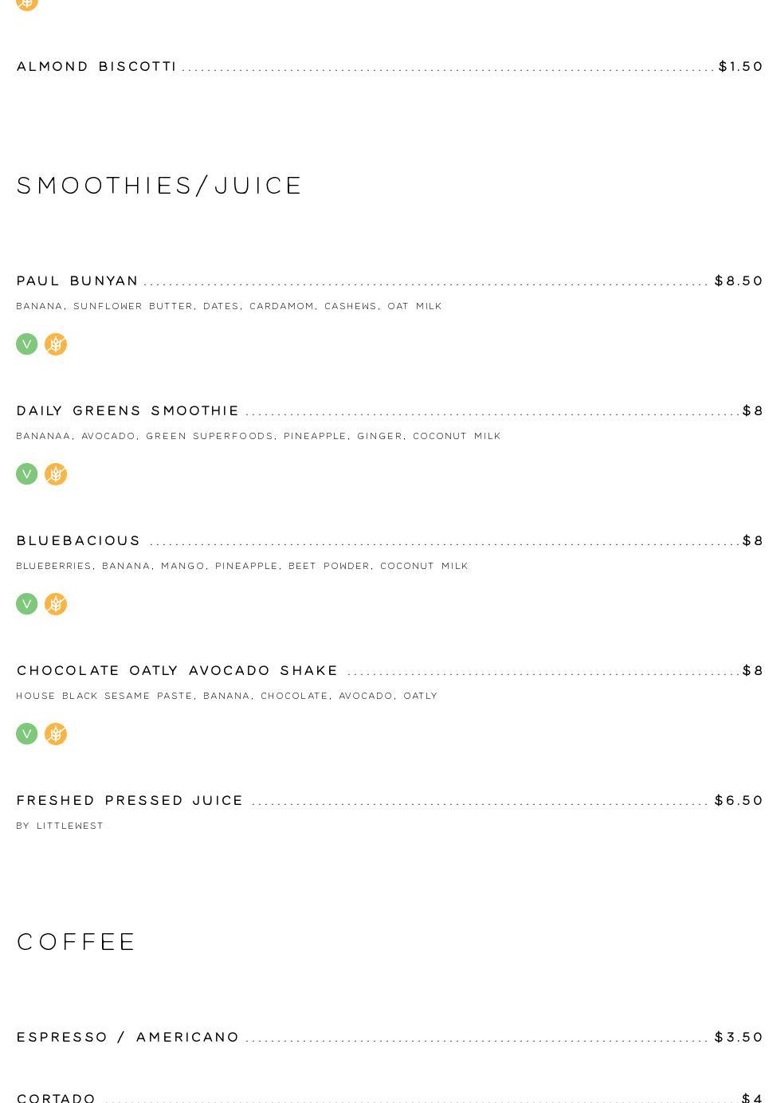
Task: Choose the Chocolate Oatly Avocado Shake title
Action: (x=177, y=670)
